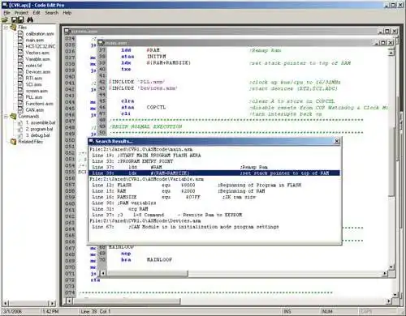Open the Help menu

click(x=67, y=13)
